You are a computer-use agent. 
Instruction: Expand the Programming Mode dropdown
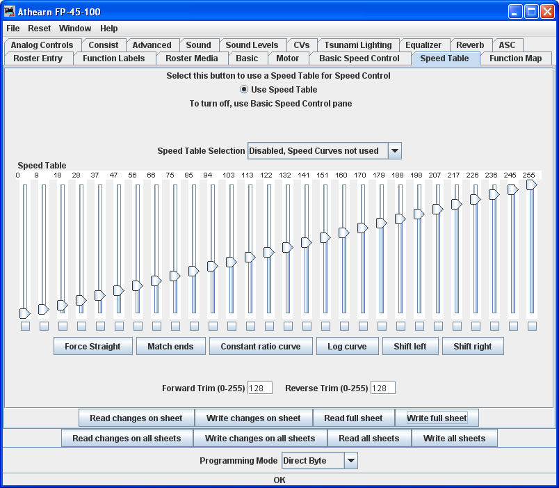[x=351, y=461]
